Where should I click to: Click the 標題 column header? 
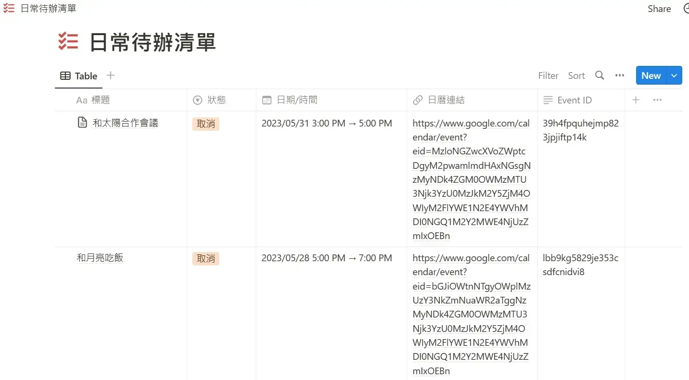(121, 100)
